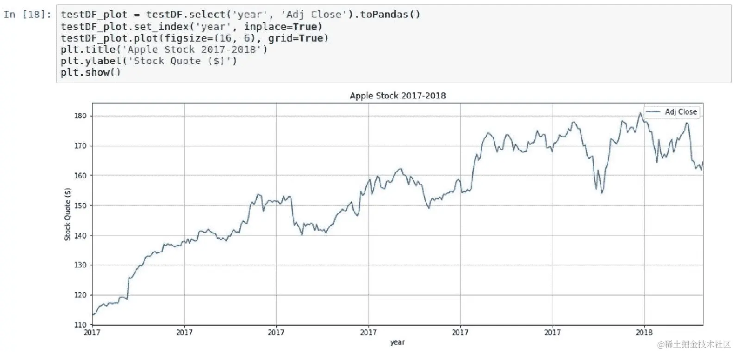Click the plt.show() code line
Screen dimensions: 734x352
tap(91, 73)
